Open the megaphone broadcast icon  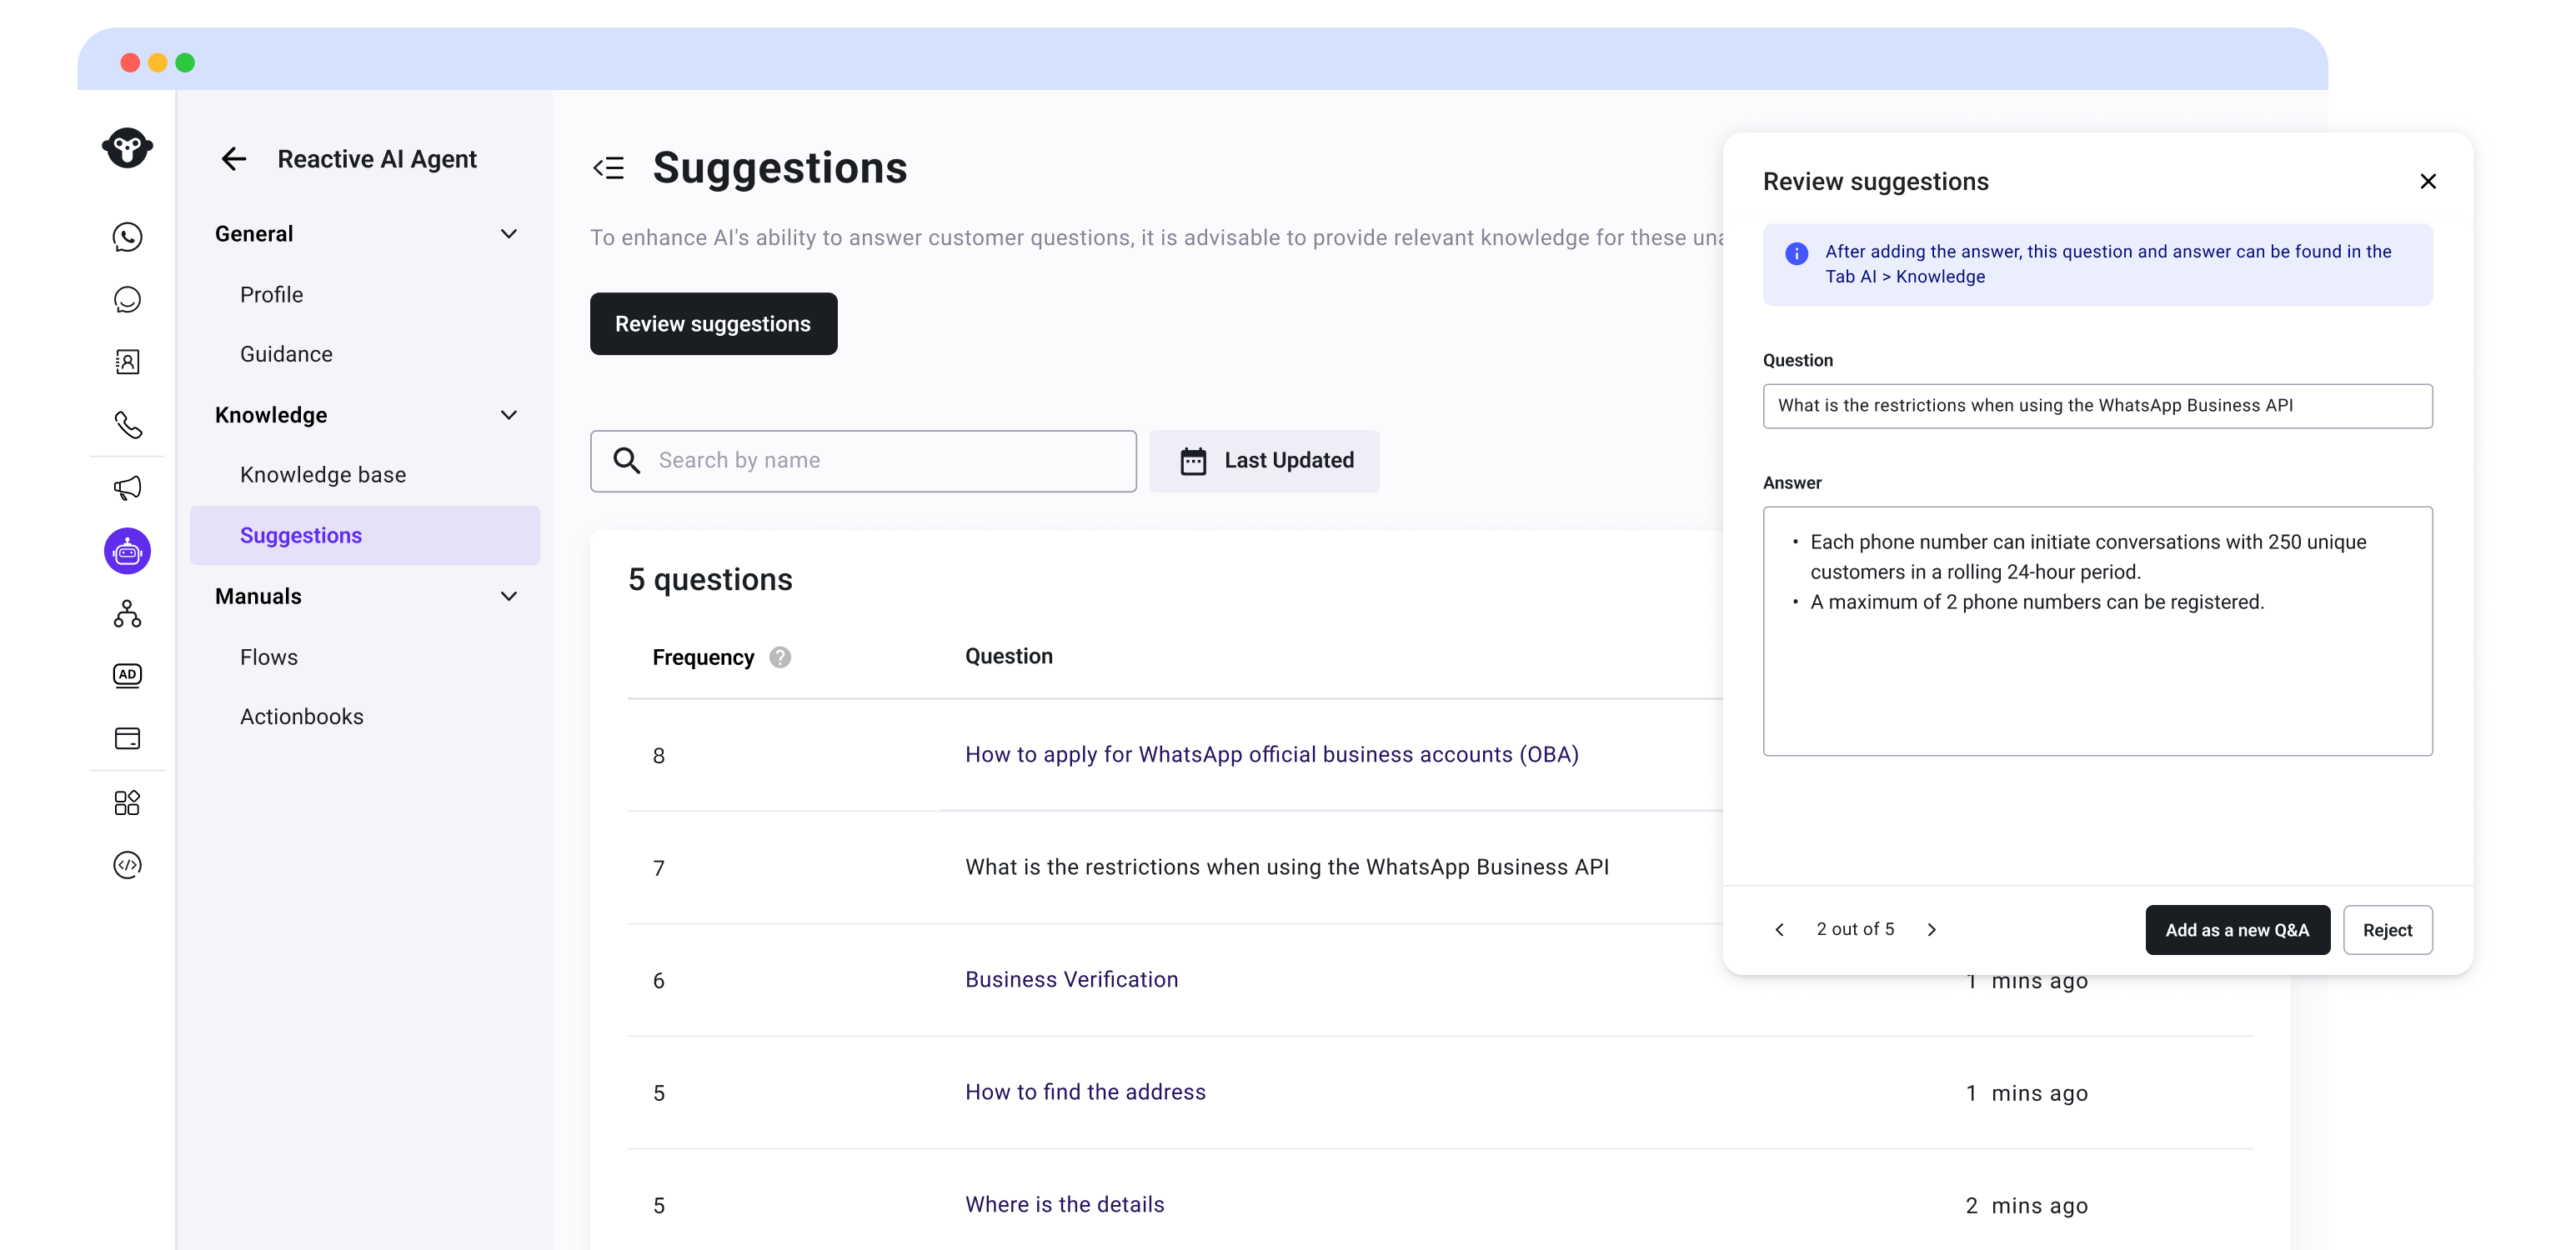click(127, 488)
